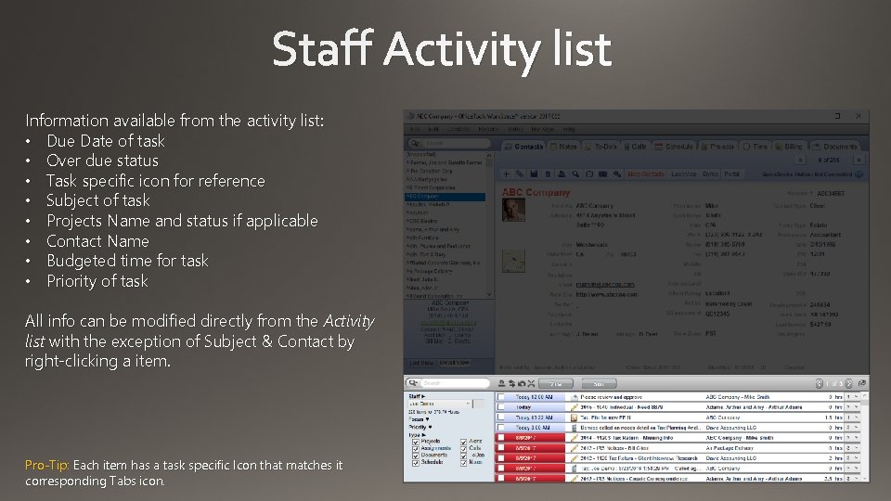Click the undo arrow icon in activity toolbar
The width and height of the screenshot is (891, 501).
tap(522, 383)
